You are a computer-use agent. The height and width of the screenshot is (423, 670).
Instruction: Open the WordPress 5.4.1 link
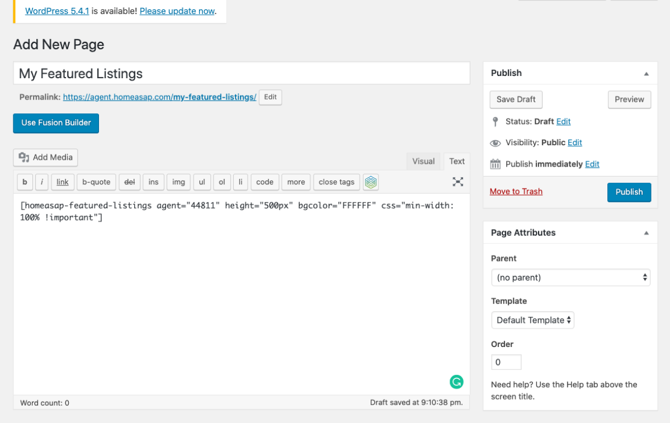[x=57, y=11]
